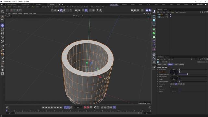Click keyframe selection diamond icon at timeline left

7,107
